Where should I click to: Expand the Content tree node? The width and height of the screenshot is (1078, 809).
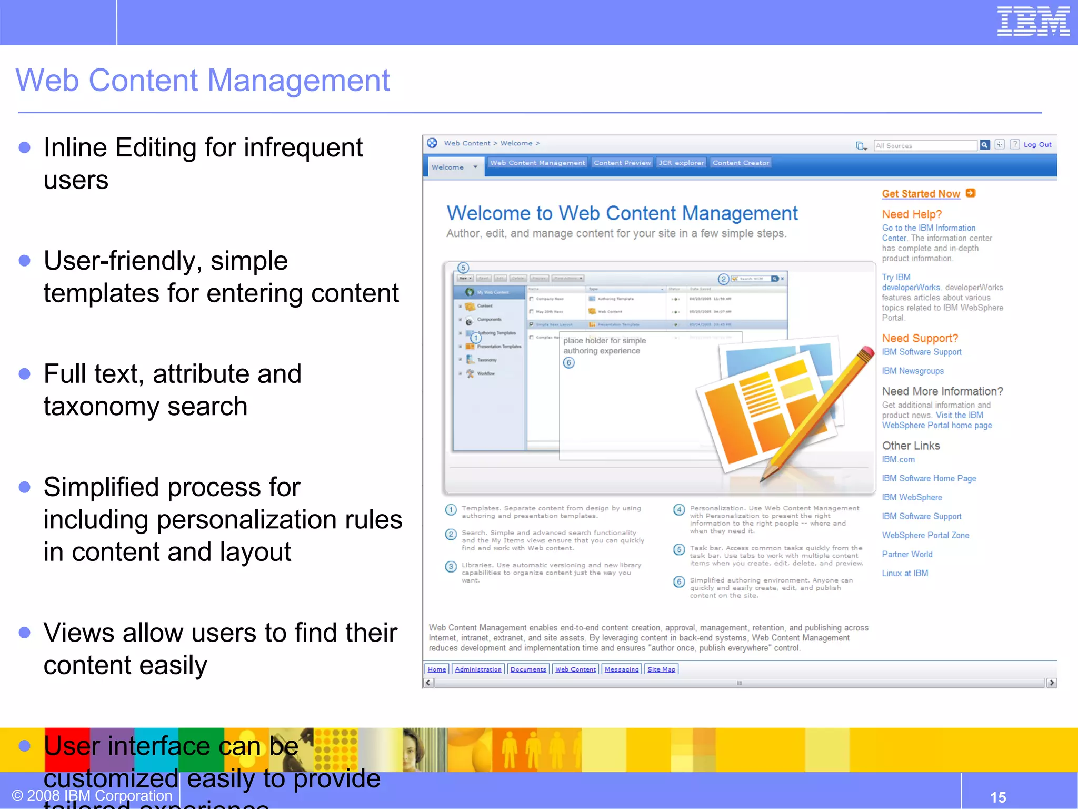tap(460, 306)
